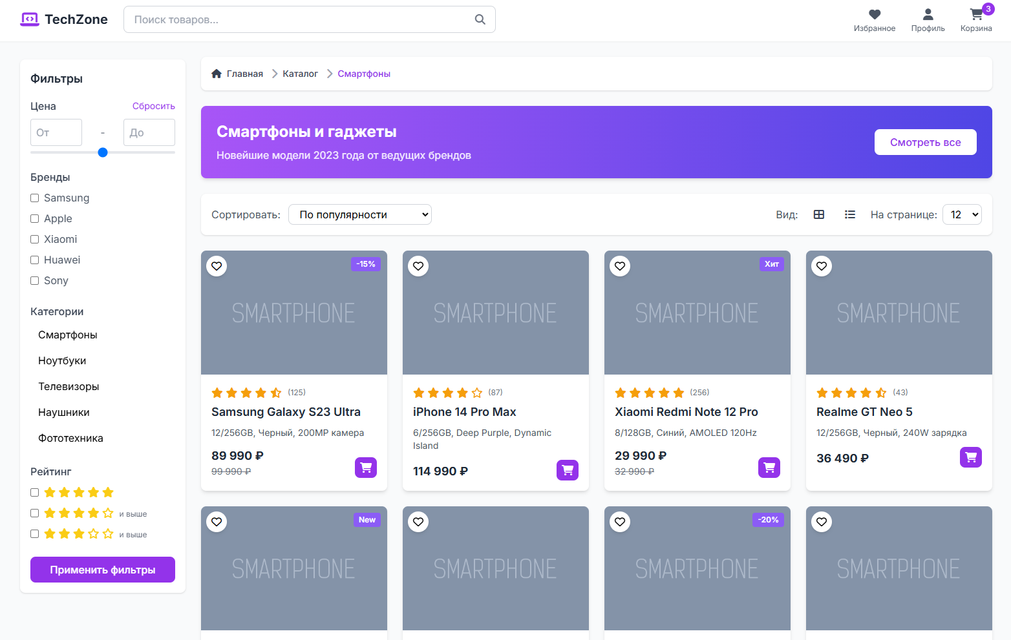This screenshot has width=1011, height=640.
Task: Click Смотреть все banner button
Action: click(925, 142)
